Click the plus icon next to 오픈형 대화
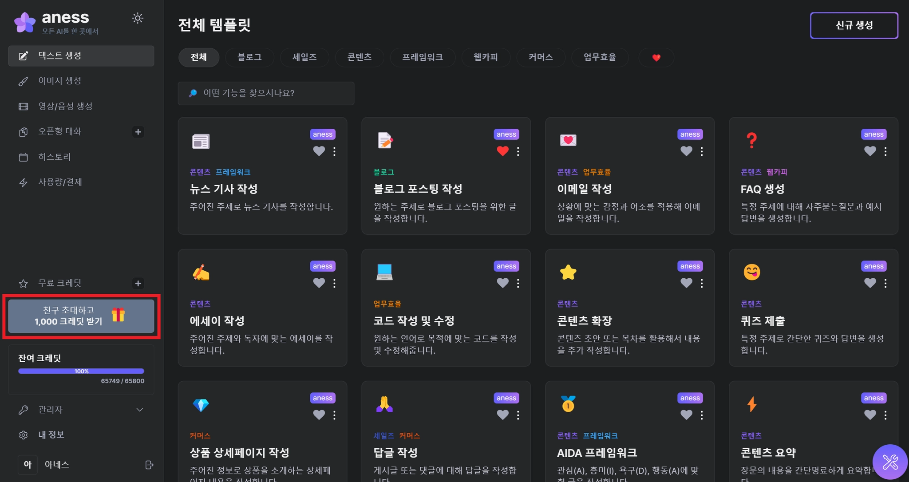The width and height of the screenshot is (909, 482). (x=138, y=132)
